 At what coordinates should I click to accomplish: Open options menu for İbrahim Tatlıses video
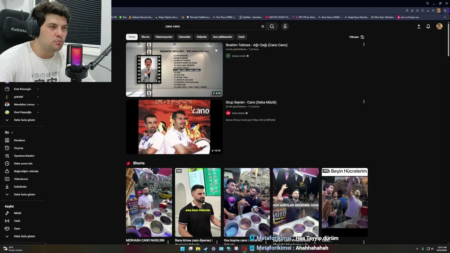point(364,45)
